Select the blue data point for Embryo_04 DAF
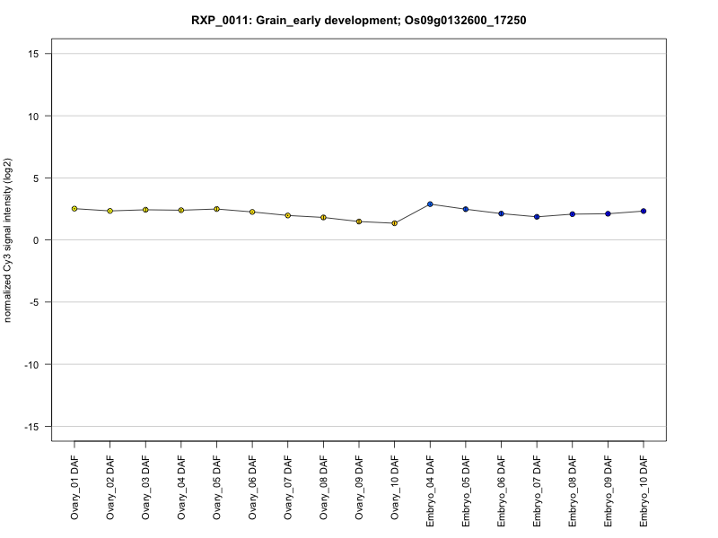 (430, 204)
